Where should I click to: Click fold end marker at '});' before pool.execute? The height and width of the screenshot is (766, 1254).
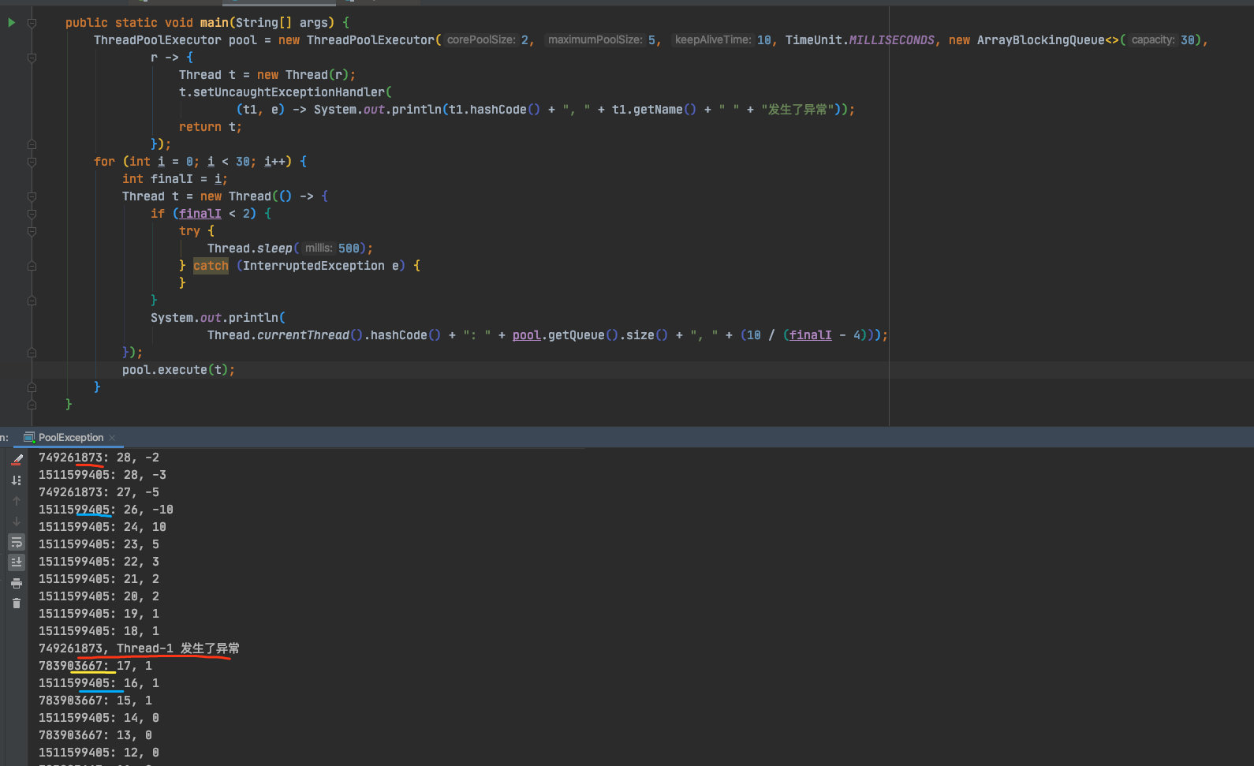click(x=32, y=353)
